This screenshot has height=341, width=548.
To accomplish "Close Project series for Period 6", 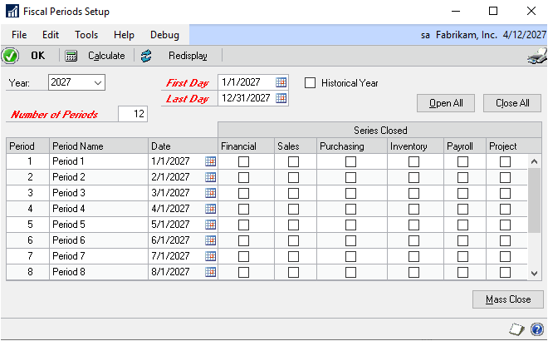I will 506,240.
